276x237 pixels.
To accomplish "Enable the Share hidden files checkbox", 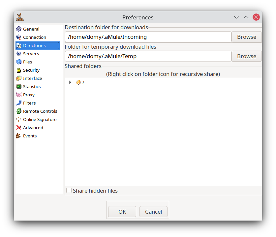I will pyautogui.click(x=69, y=191).
